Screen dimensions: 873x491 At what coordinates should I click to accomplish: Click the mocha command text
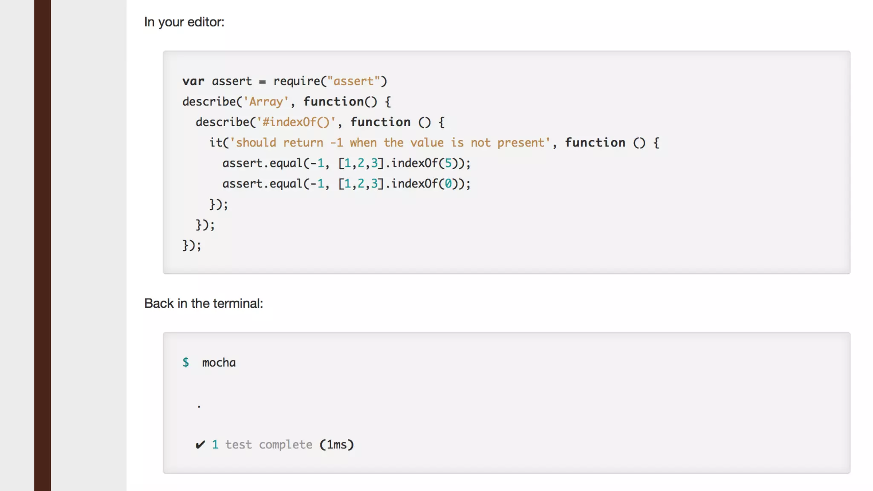tap(219, 363)
